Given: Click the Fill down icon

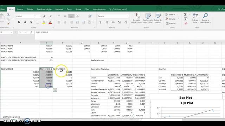Looking at the screenshot, I should click(186, 19).
